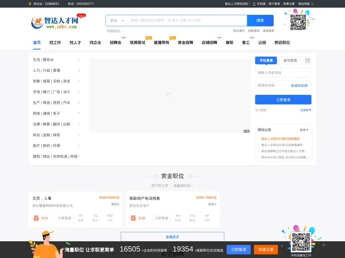Expand 法律 | 教育 | 翻译 | 出版 category
The width and height of the screenshot is (345, 258).
tap(56, 124)
